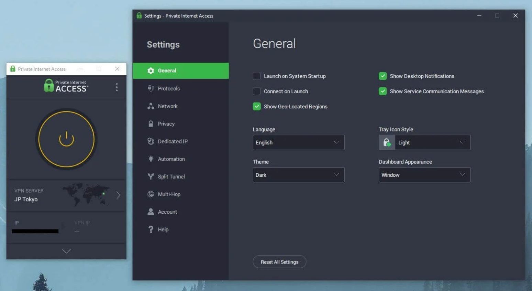Click the General page heading
Image resolution: width=532 pixels, height=291 pixels.
click(x=274, y=44)
